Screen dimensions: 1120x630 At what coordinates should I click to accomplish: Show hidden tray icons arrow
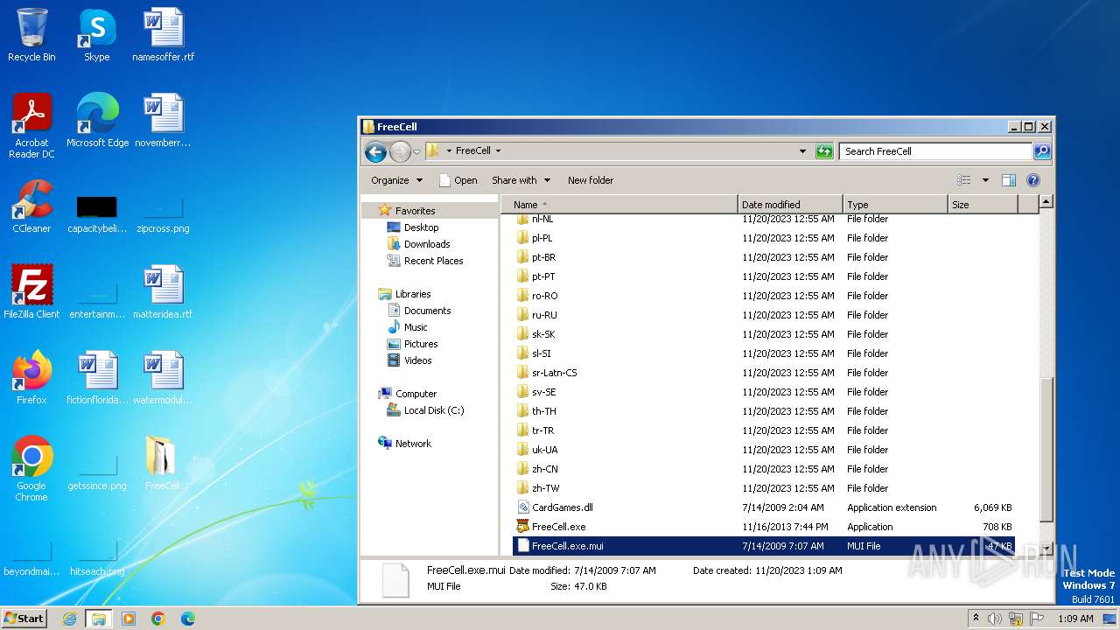(x=976, y=619)
